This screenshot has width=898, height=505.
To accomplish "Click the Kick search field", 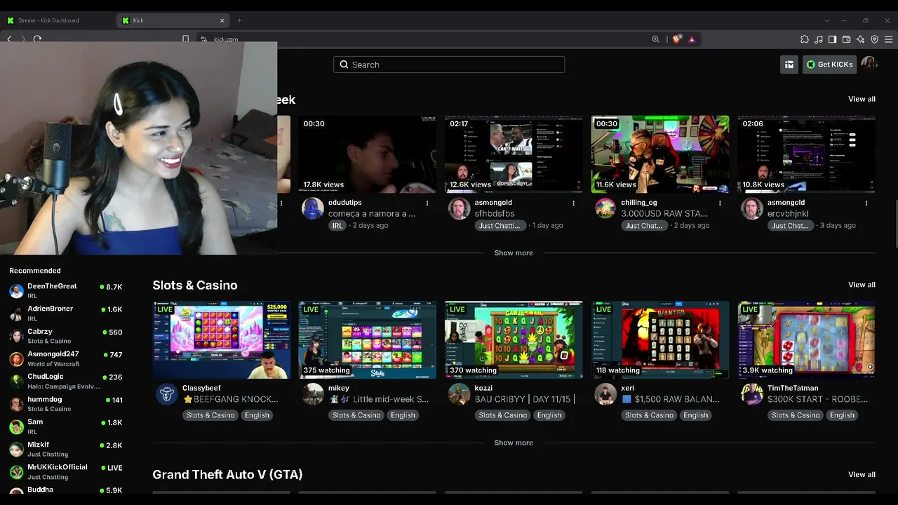I will (449, 65).
